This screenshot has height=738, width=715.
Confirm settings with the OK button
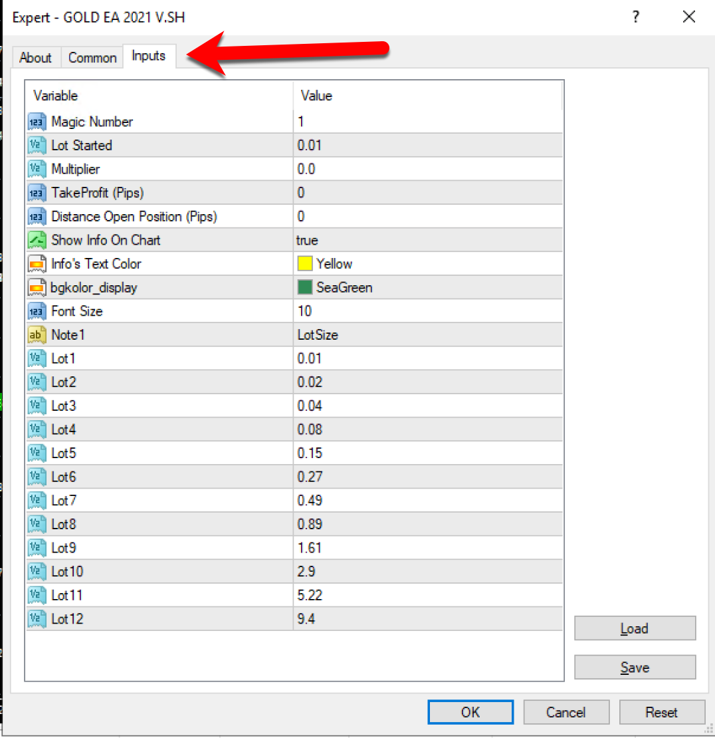(470, 712)
